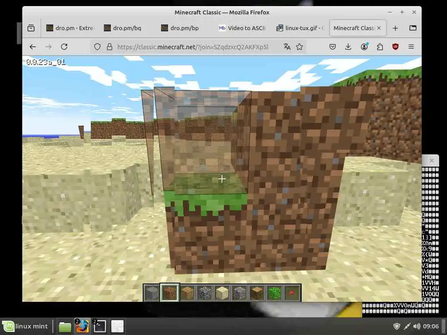Select the Minecraft Classic tab
447x335 pixels.
(x=354, y=28)
